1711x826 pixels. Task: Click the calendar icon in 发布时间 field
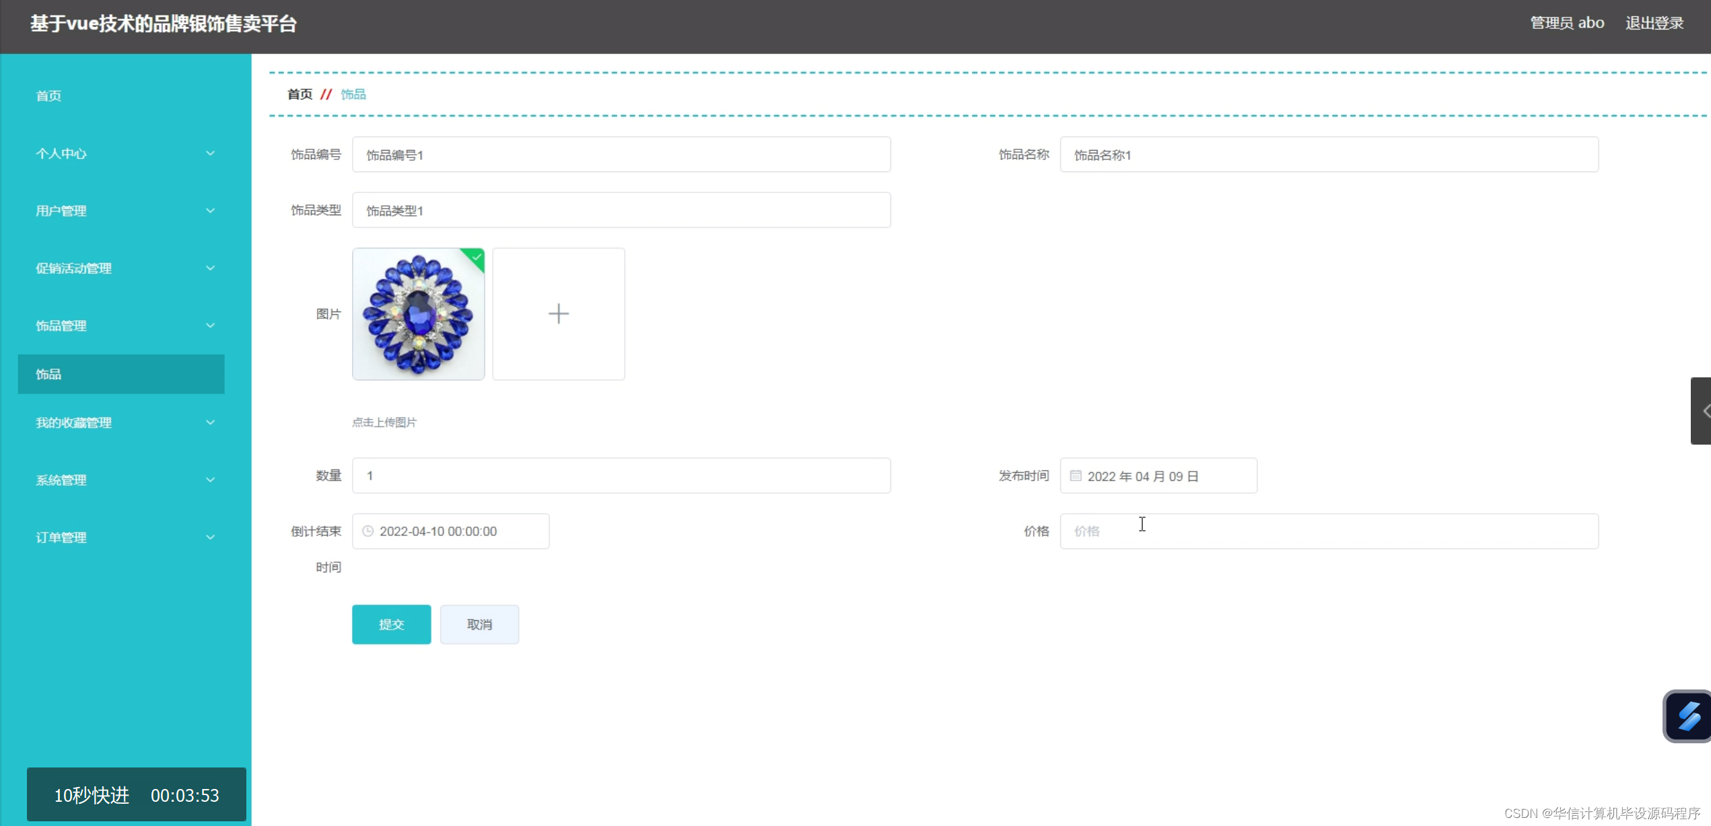coord(1075,476)
